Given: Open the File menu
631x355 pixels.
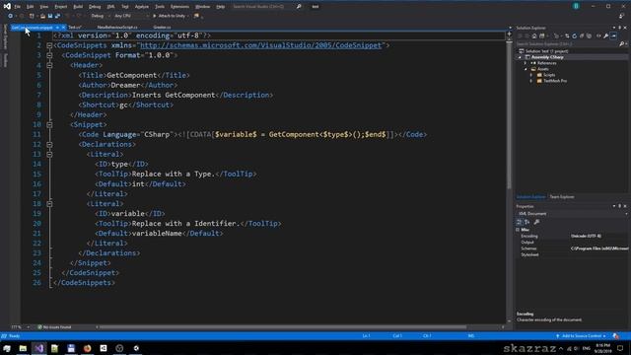Looking at the screenshot, I should pyautogui.click(x=18, y=7).
